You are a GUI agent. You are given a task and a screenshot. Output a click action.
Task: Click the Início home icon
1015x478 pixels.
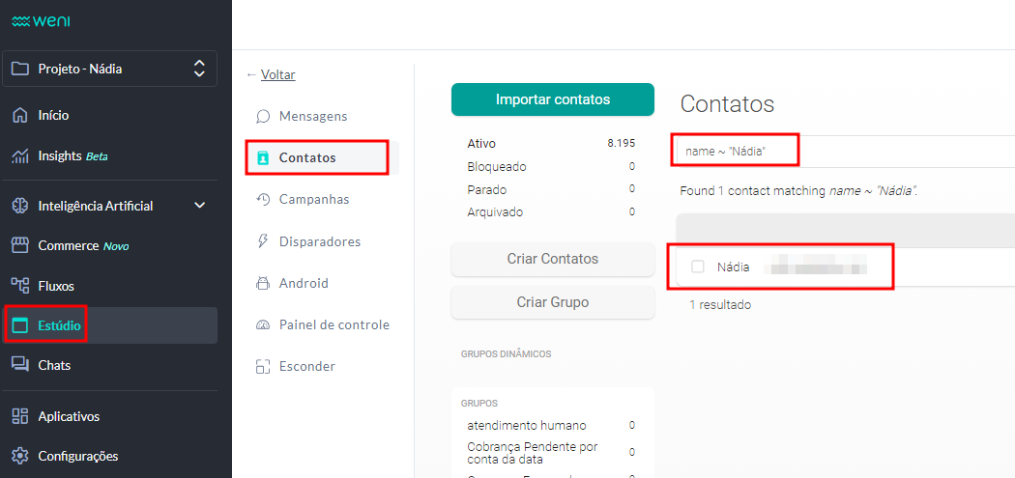(x=19, y=115)
